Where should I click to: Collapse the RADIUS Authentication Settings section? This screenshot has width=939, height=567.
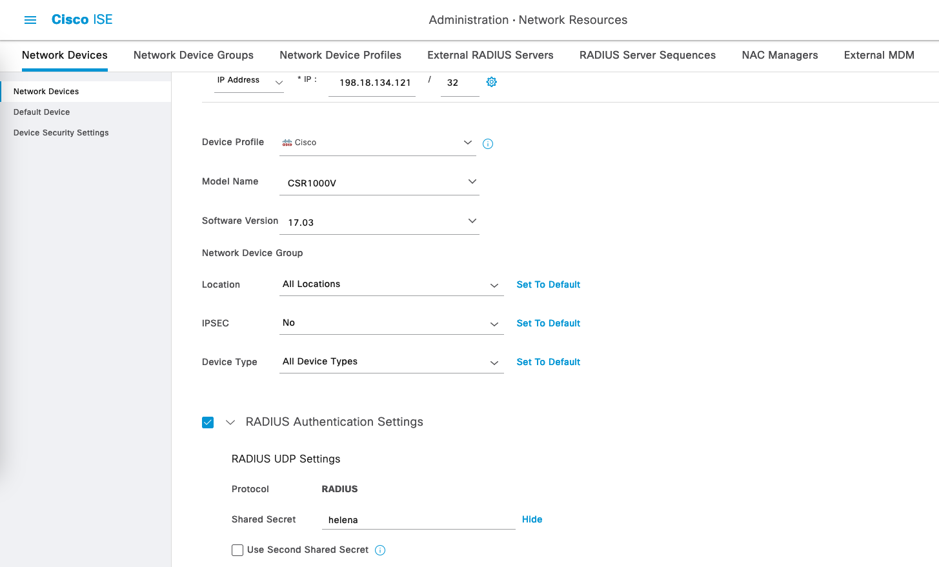pos(230,423)
